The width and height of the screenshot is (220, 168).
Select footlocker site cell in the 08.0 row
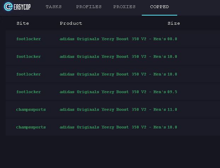point(29,39)
